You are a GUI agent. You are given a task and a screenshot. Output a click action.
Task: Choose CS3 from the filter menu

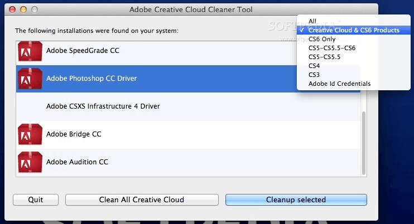pos(314,75)
